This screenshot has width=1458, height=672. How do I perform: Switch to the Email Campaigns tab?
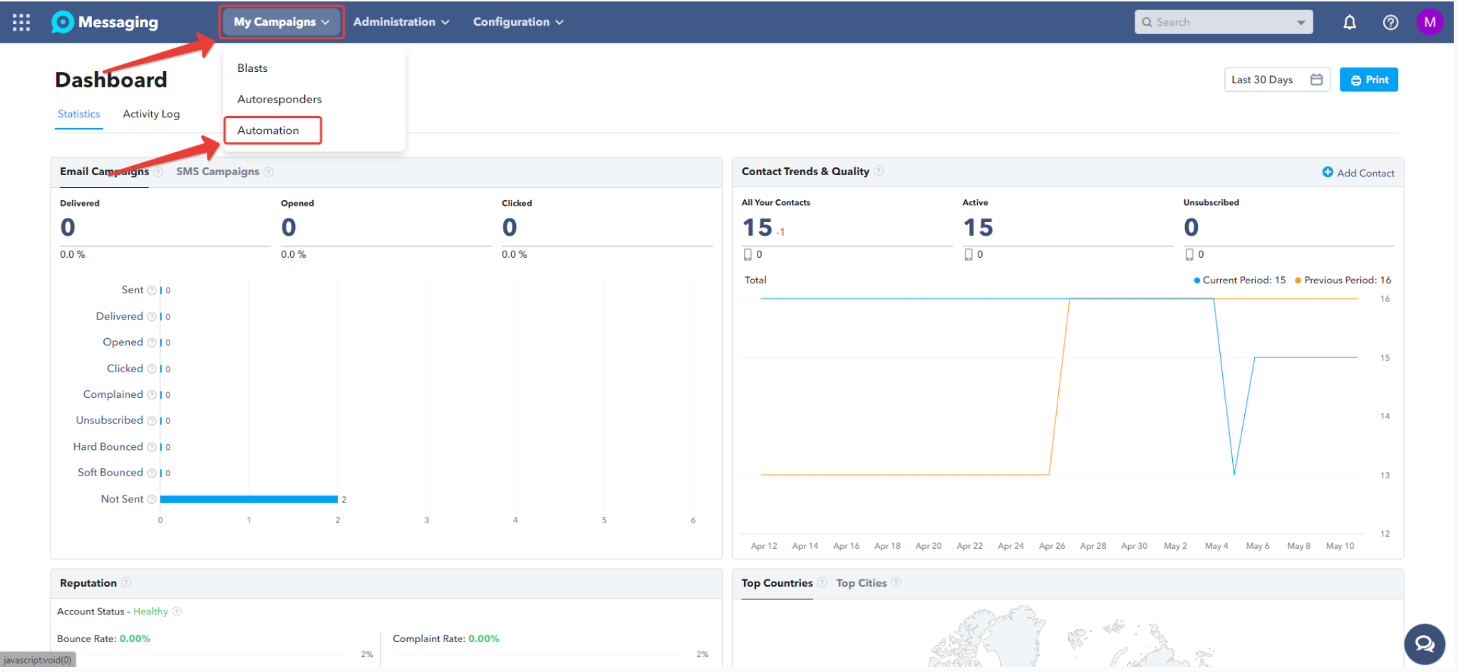tap(104, 172)
